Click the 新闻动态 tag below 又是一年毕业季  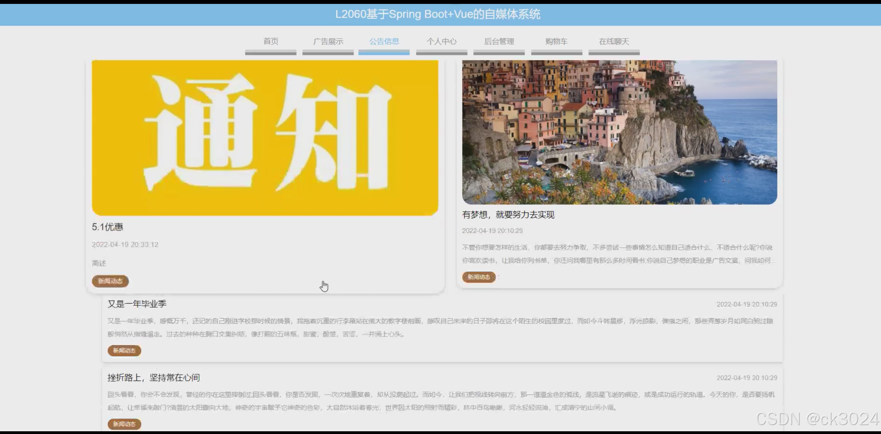(x=124, y=351)
